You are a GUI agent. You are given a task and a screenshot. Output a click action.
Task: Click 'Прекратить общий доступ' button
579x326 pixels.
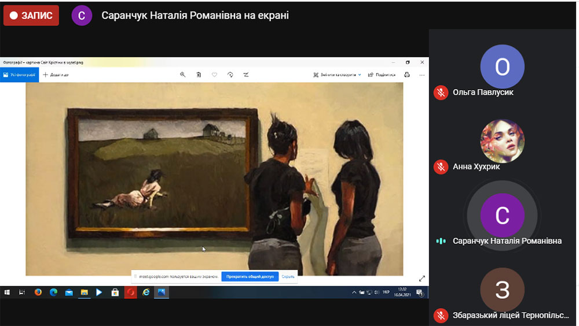[250, 277]
